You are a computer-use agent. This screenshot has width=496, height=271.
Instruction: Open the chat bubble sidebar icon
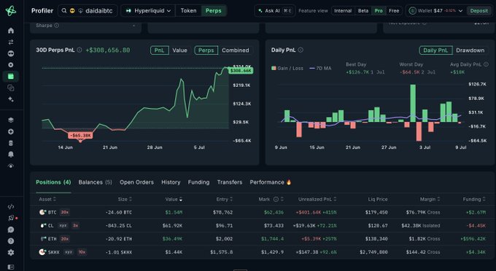pyautogui.click(x=11, y=229)
